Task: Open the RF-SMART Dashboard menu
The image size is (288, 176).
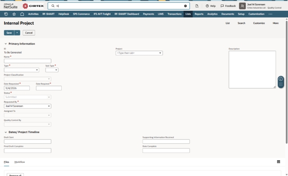Action: click(127, 14)
